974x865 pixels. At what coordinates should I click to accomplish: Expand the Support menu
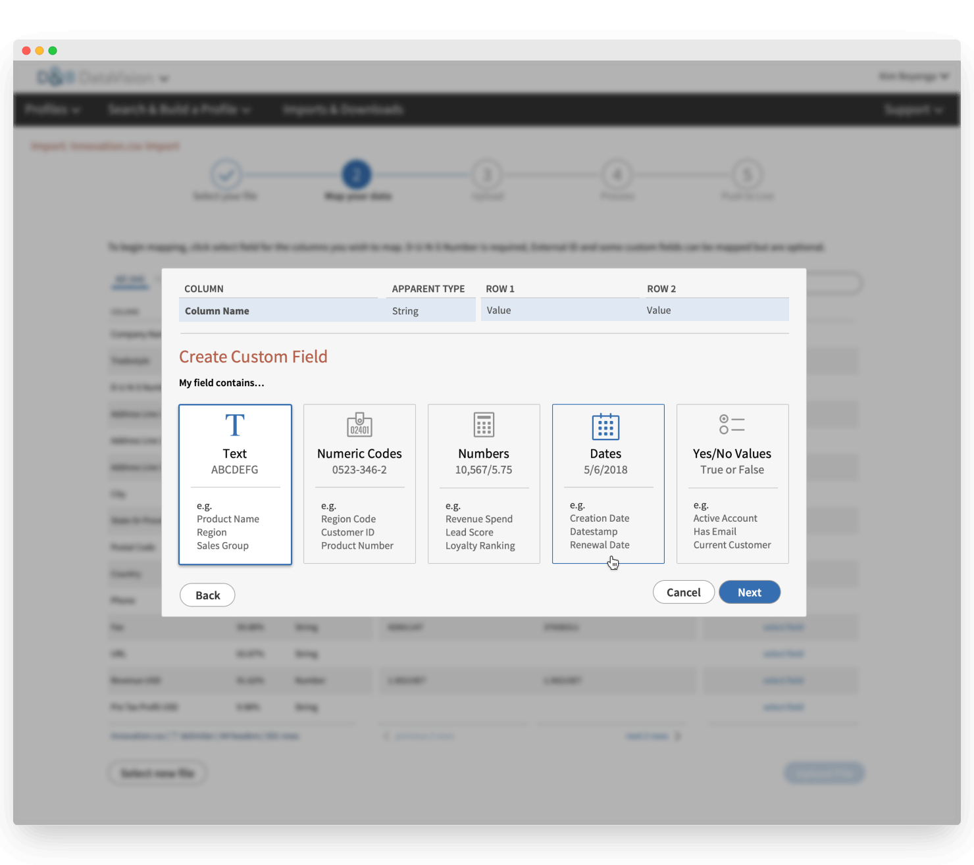pos(913,109)
